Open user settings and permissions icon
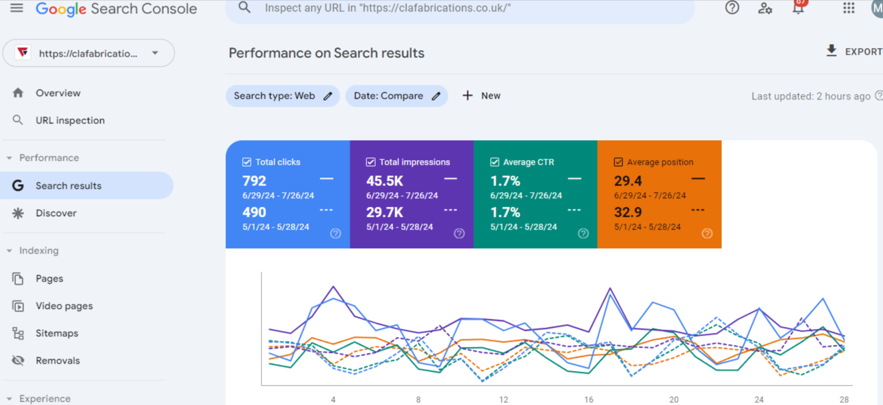 765,9
